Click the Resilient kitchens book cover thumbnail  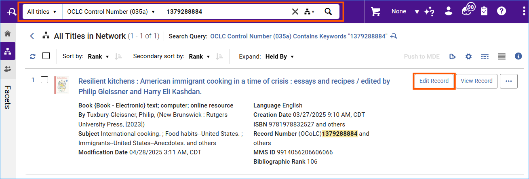pos(62,85)
